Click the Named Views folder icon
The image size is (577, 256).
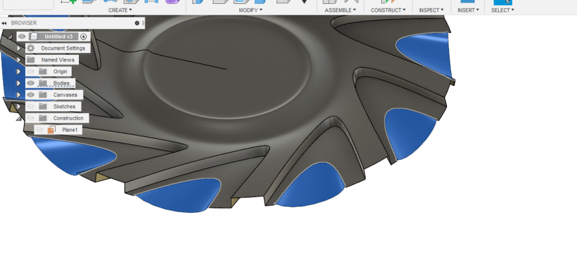[x=31, y=60]
